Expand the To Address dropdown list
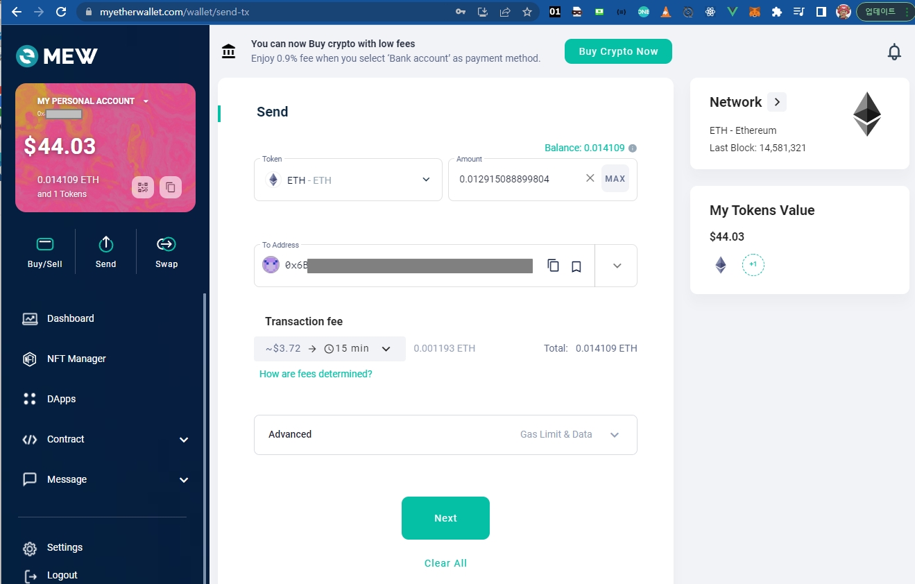The height and width of the screenshot is (584, 915). pyautogui.click(x=617, y=266)
